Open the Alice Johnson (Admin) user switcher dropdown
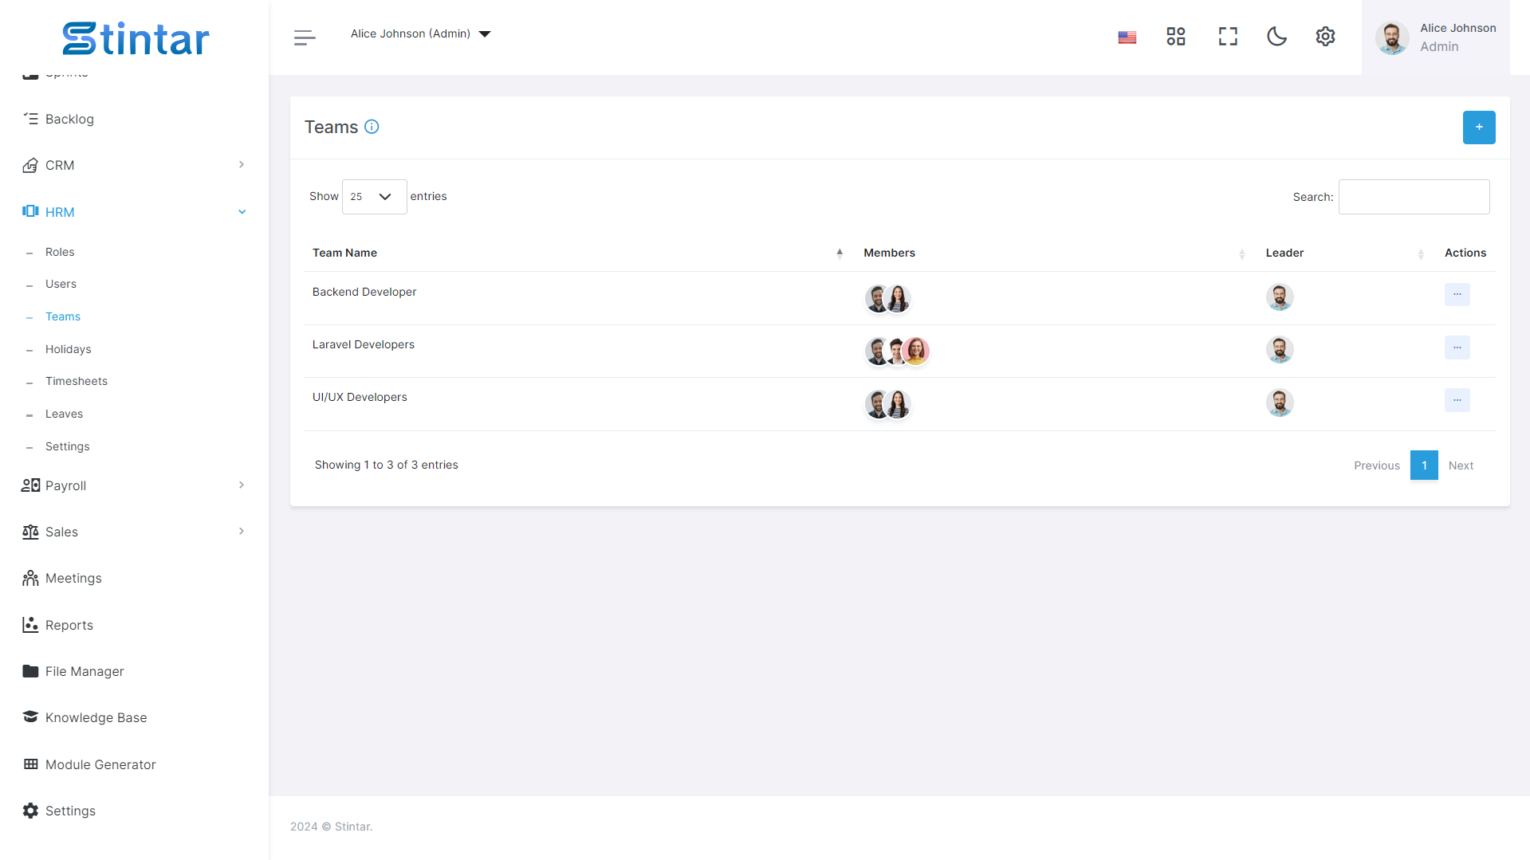The height and width of the screenshot is (860, 1530). (x=420, y=33)
